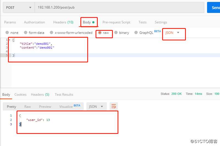Open the Test Results tab
This screenshot has width=220, height=146.
click(64, 95)
